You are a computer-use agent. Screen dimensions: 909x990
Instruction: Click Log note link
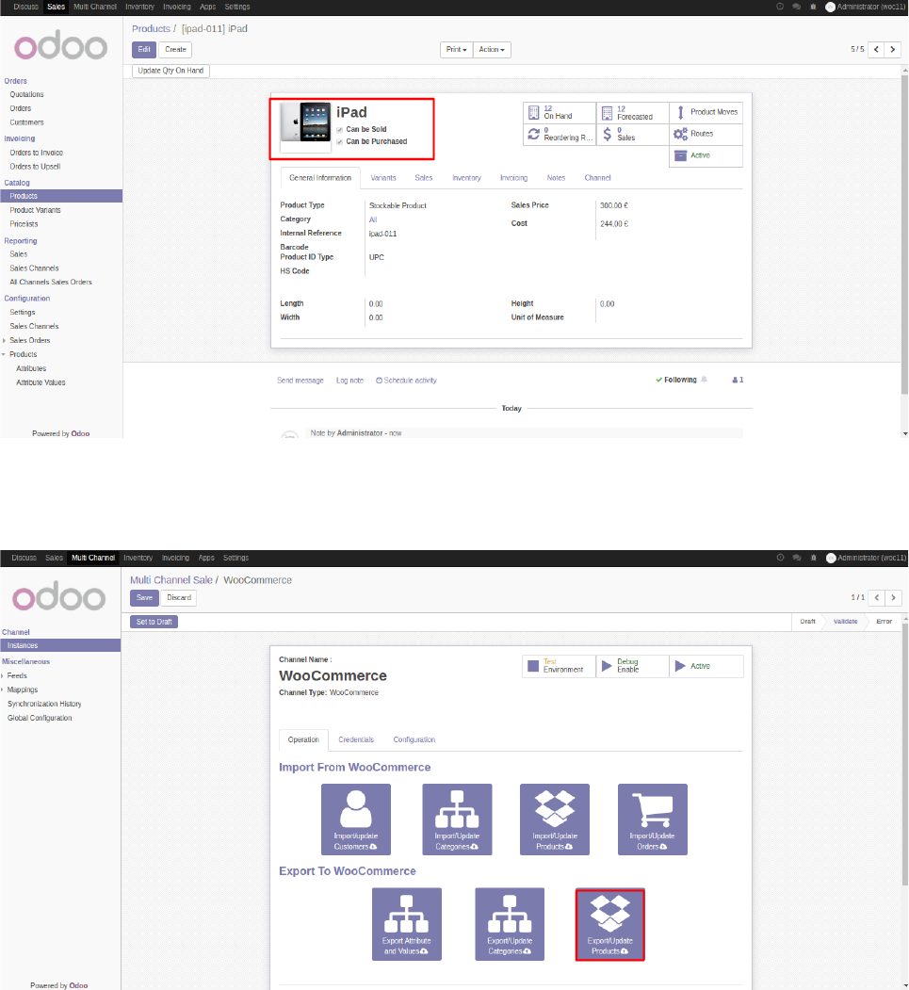click(349, 381)
